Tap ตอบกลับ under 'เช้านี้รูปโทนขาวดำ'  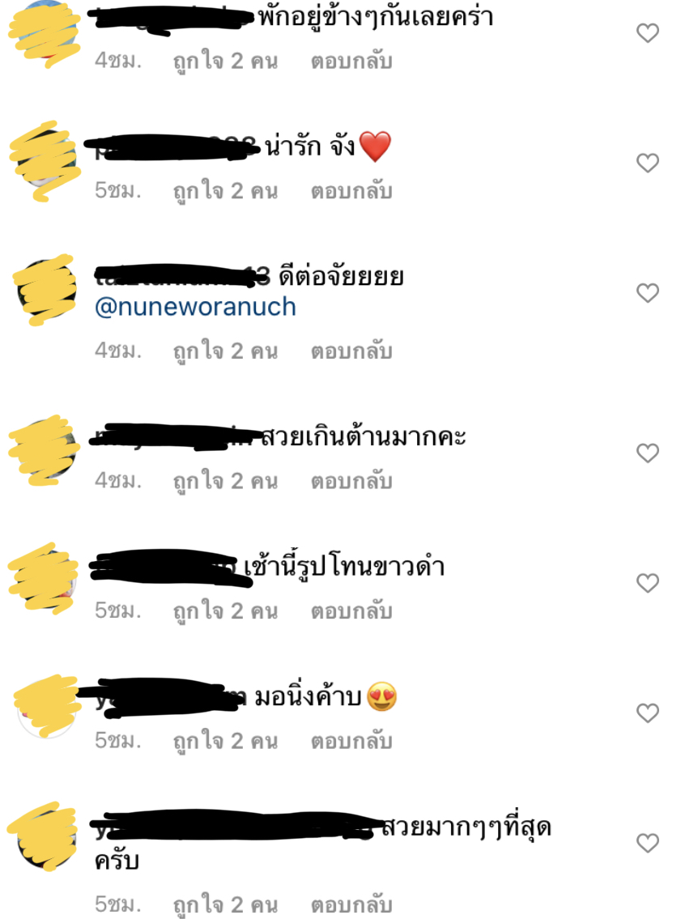pyautogui.click(x=351, y=611)
